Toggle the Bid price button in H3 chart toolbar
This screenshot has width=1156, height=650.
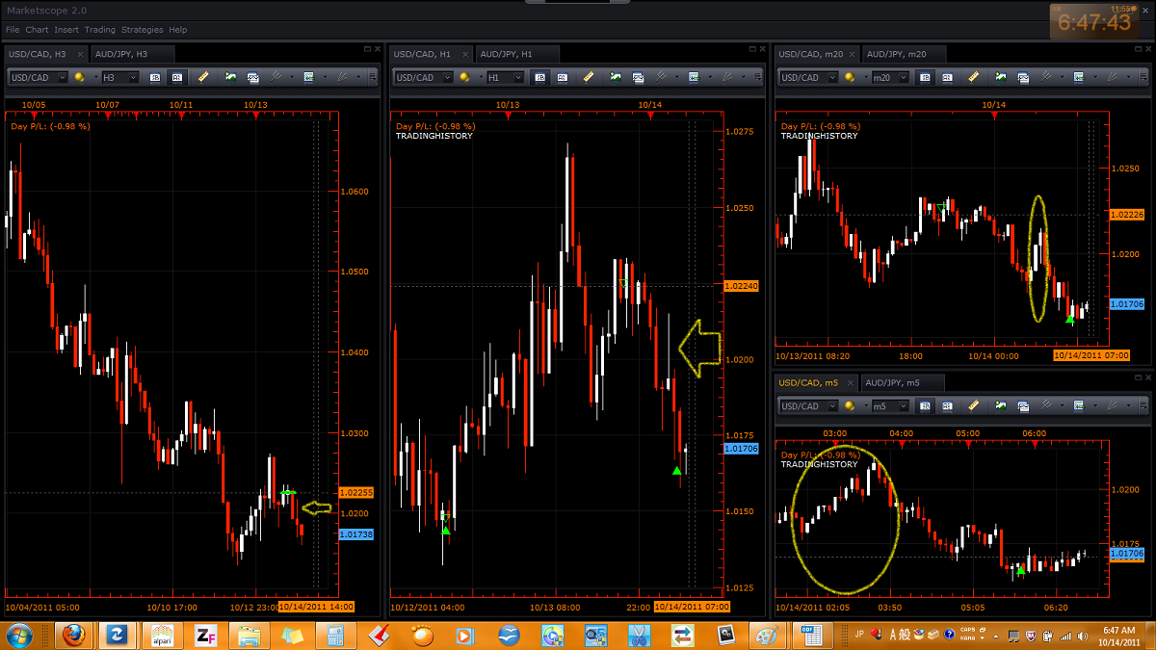tap(155, 77)
